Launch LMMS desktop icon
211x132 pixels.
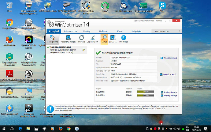tap(105, 7)
